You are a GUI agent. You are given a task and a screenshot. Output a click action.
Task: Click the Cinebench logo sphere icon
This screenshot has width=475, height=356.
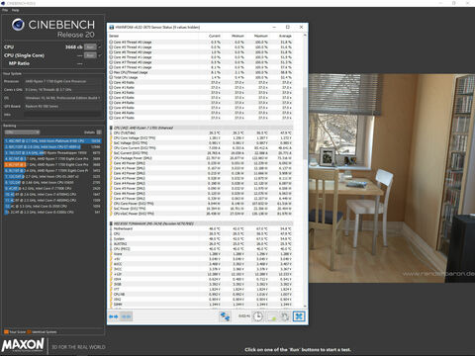18,25
